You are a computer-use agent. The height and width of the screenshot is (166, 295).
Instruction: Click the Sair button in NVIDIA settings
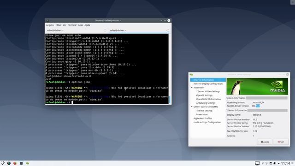[281, 142]
